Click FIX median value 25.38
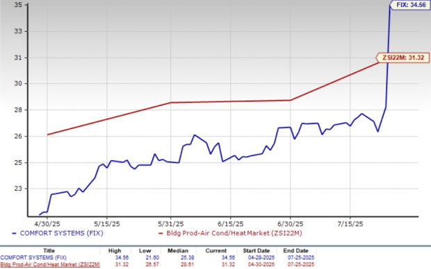The image size is (431, 269). (x=188, y=257)
